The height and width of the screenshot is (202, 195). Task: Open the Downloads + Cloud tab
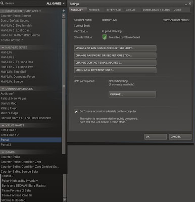point(157,10)
